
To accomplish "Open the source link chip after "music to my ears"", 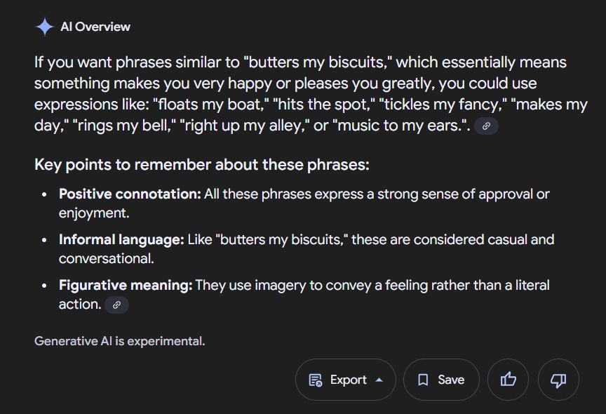I will (x=486, y=126).
